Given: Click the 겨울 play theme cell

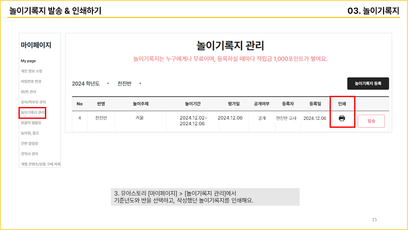Looking at the screenshot, I should [140, 118].
